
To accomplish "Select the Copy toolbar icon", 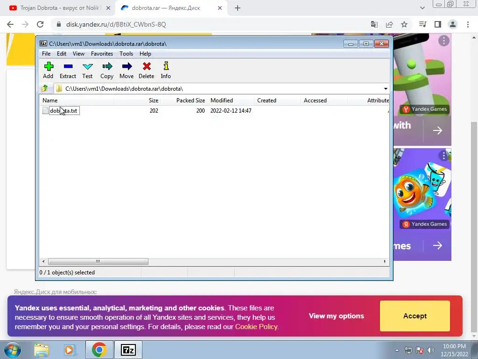I will pos(107,70).
